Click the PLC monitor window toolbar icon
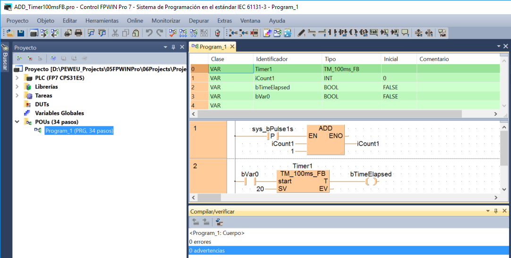 [34, 33]
